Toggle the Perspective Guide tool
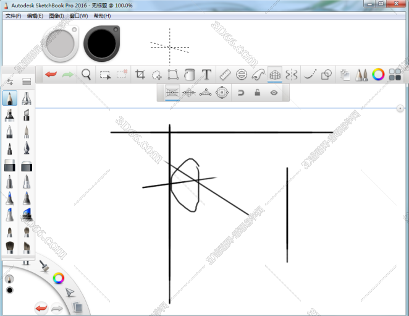The width and height of the screenshot is (409, 316). (275, 75)
